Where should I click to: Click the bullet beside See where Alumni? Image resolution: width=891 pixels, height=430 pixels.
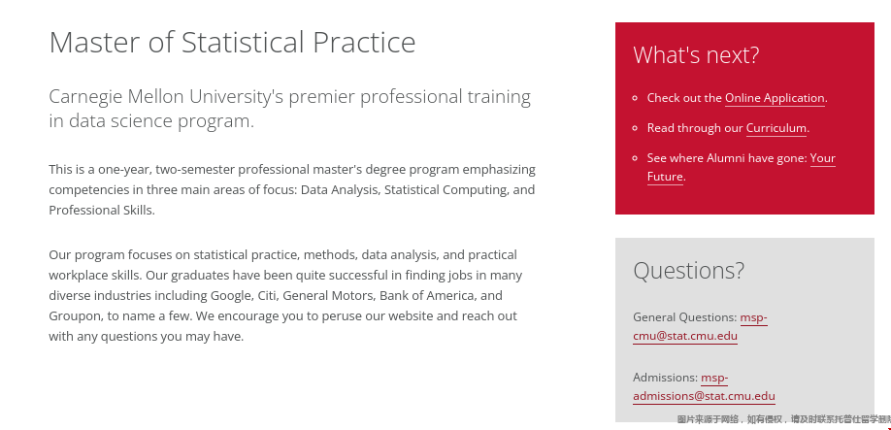pyautogui.click(x=635, y=158)
